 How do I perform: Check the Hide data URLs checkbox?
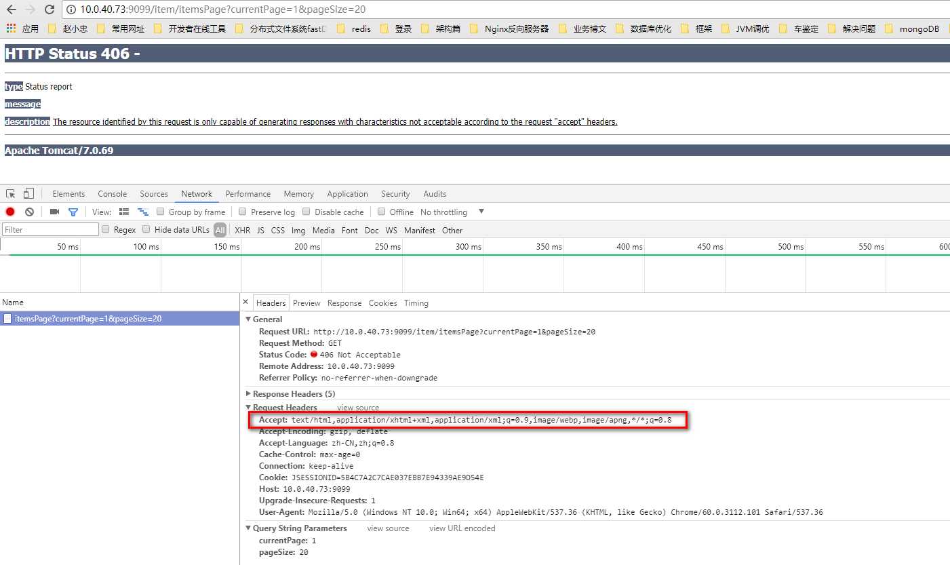pyautogui.click(x=146, y=229)
